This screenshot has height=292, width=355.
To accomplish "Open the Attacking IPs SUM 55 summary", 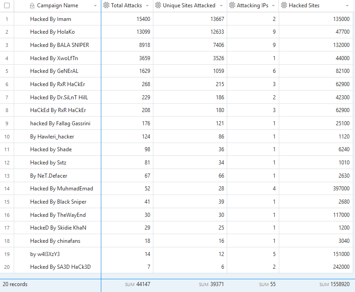I will [267, 284].
